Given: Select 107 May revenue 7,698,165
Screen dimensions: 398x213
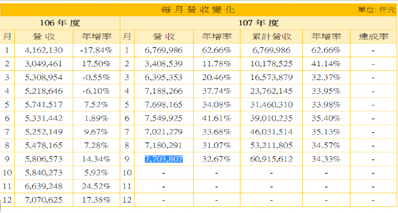Looking at the screenshot, I should coord(164,105).
